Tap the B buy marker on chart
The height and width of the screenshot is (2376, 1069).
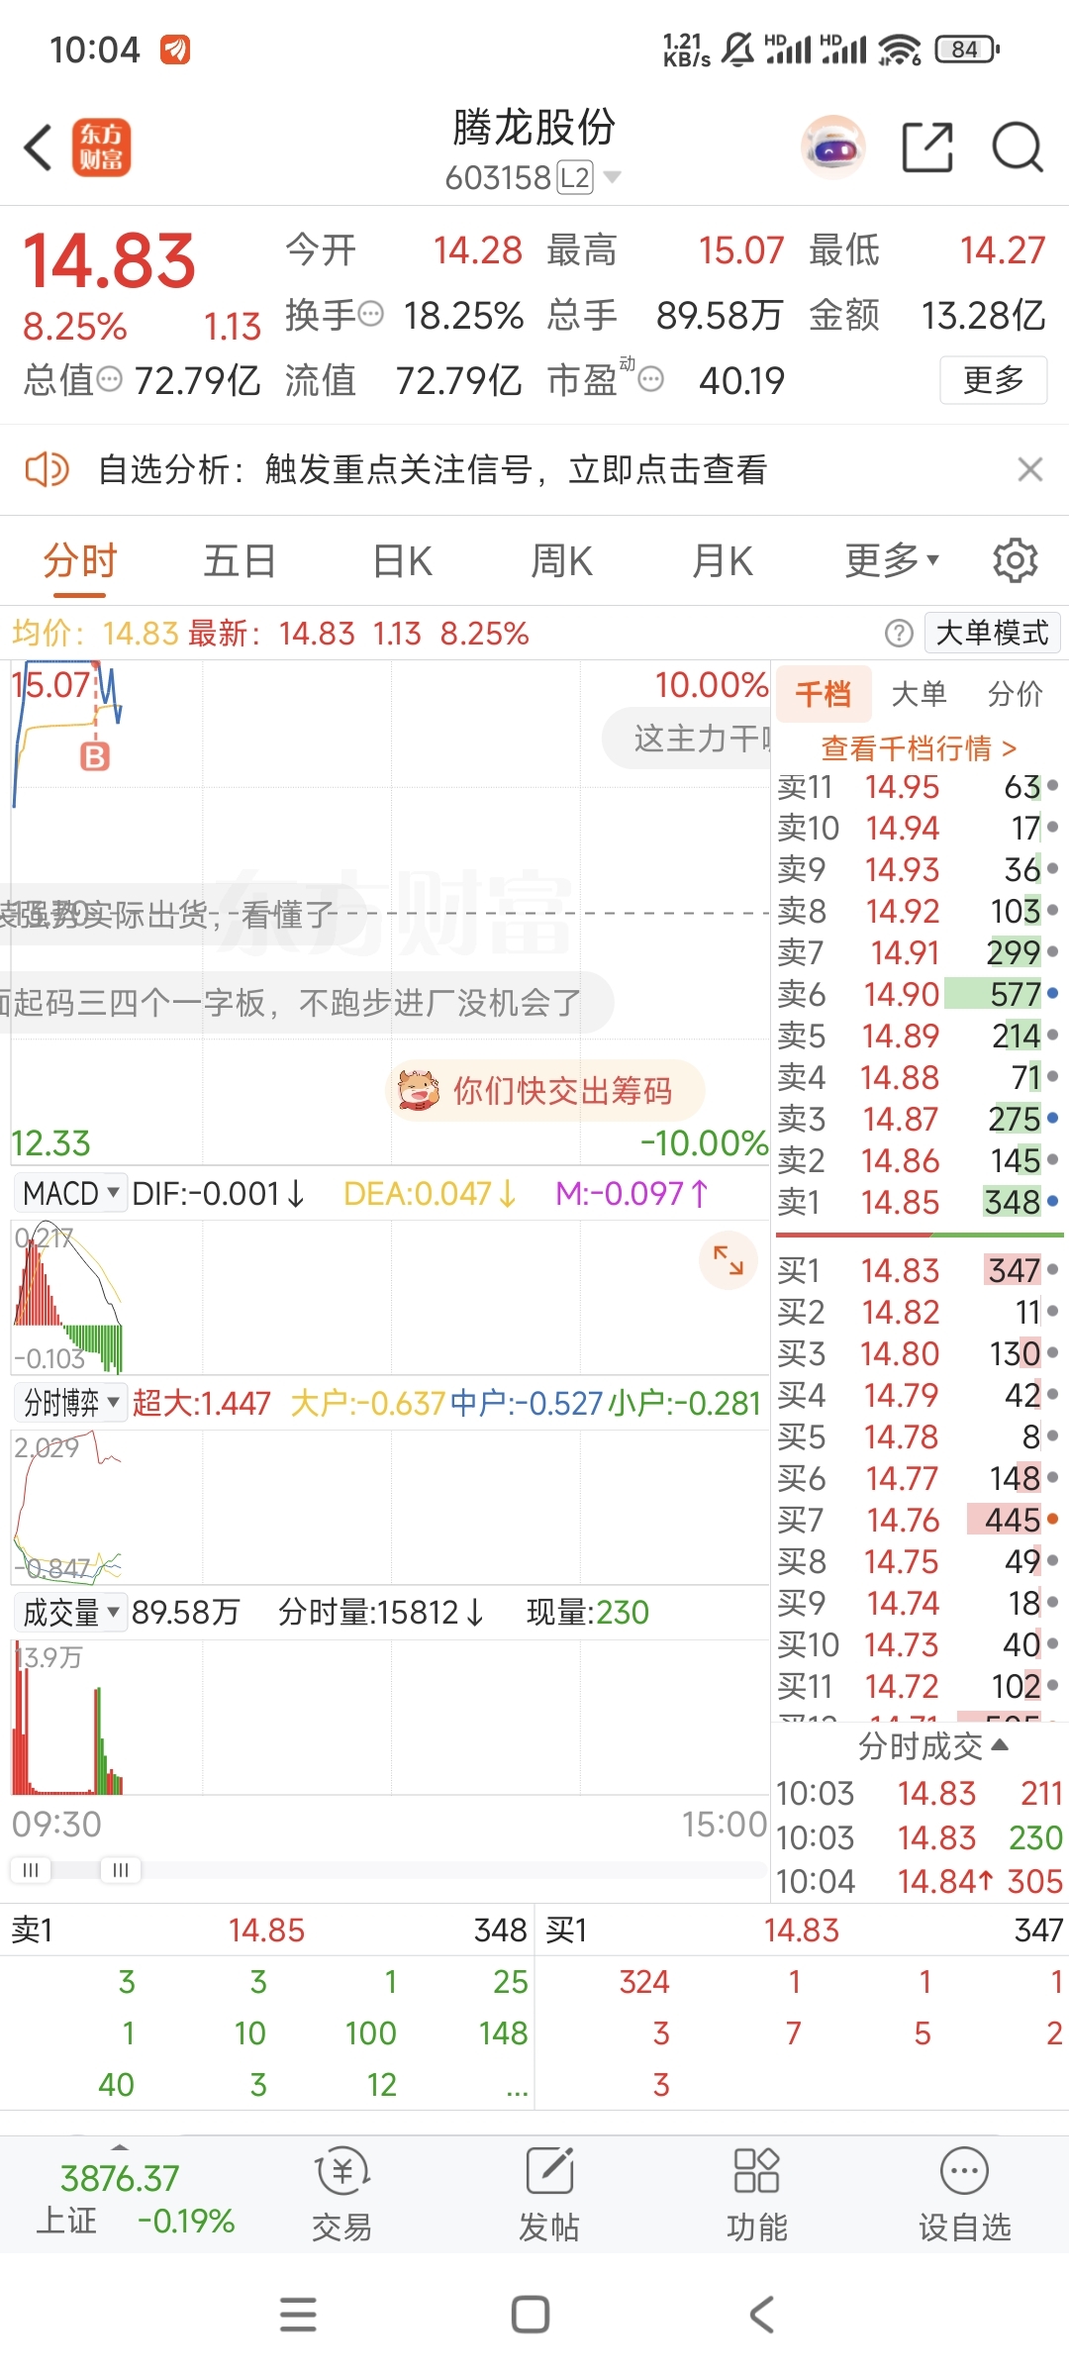tap(95, 756)
